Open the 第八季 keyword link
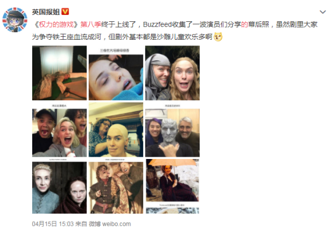Screen dimensions: 328x231 click(91, 25)
